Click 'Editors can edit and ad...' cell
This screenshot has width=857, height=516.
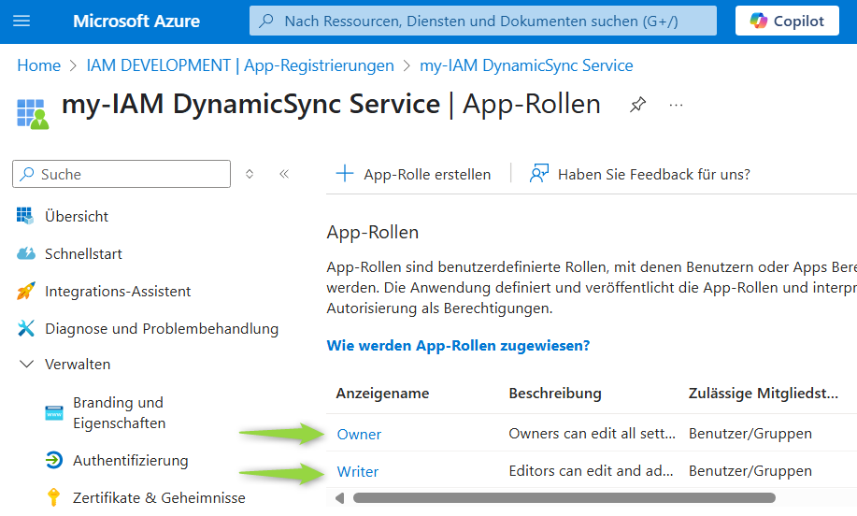[591, 470]
